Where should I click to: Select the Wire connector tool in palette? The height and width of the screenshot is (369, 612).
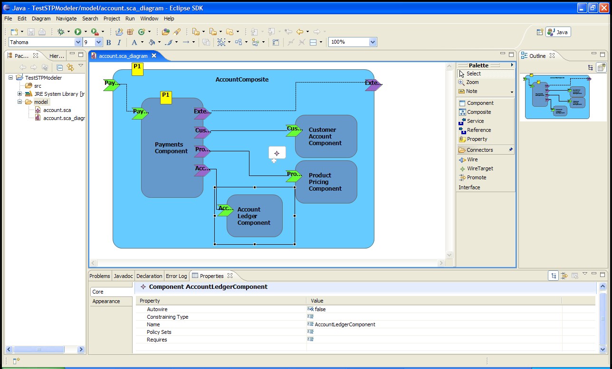[472, 159]
